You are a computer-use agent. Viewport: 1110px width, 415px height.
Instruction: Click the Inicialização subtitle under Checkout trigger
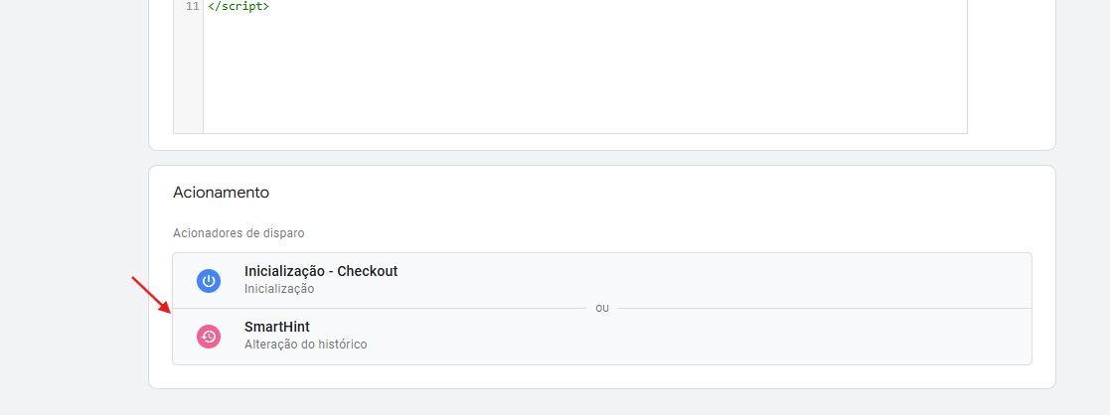[x=279, y=289]
